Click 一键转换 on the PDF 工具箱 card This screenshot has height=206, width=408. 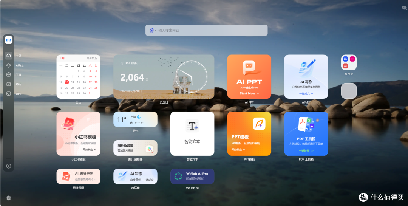click(306, 150)
